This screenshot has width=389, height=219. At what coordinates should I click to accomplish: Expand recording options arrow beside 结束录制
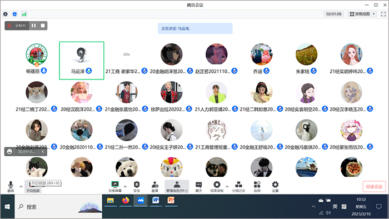pos(227,187)
